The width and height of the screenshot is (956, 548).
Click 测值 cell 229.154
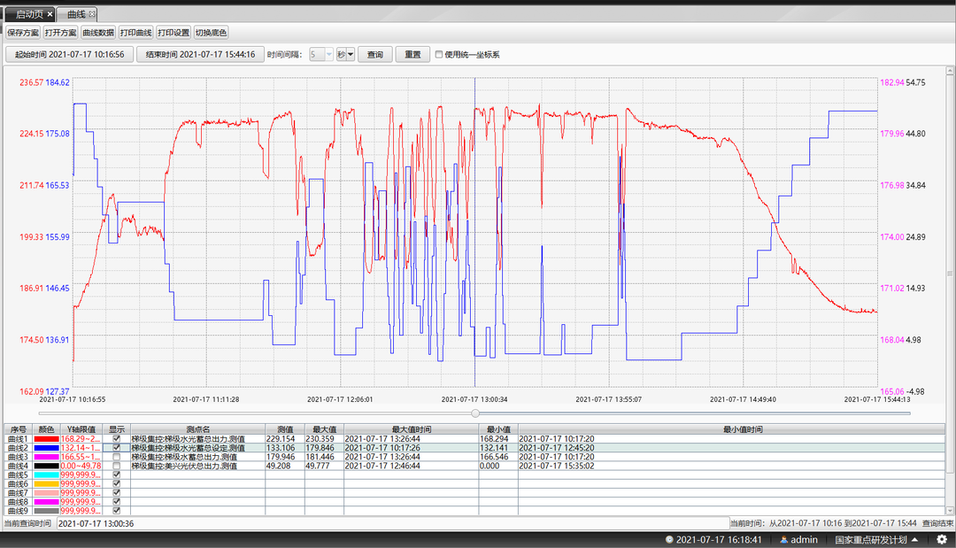click(285, 439)
